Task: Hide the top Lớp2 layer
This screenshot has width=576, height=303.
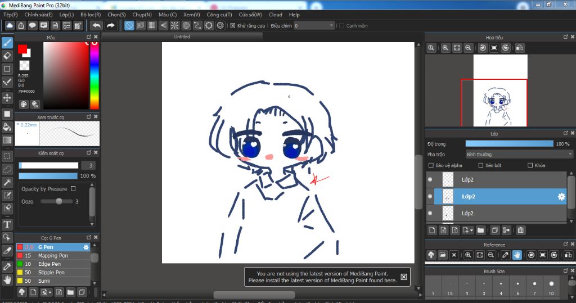Action: click(430, 179)
